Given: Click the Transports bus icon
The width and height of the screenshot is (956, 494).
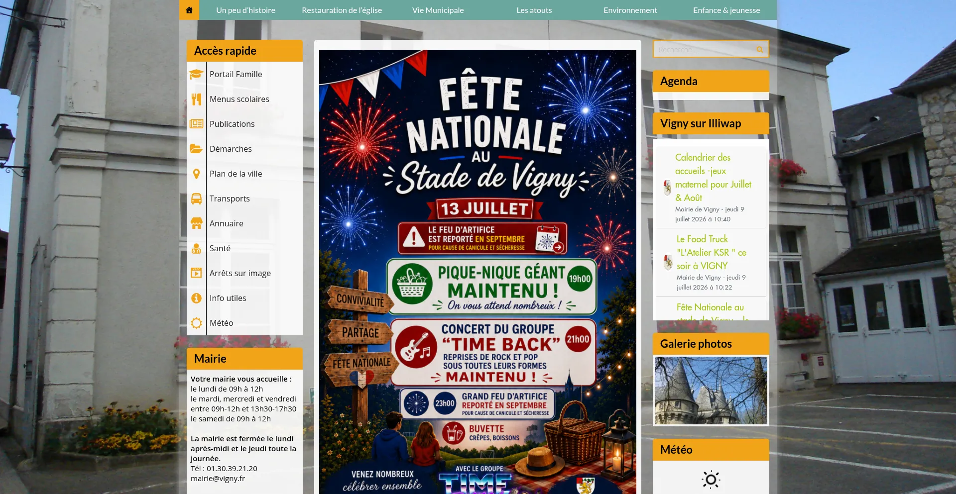Looking at the screenshot, I should [x=196, y=198].
